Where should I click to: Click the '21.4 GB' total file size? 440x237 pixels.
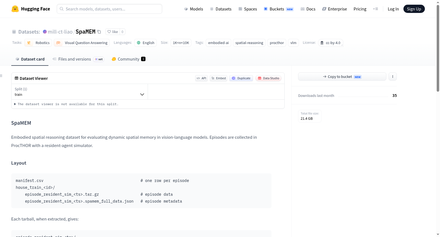click(307, 118)
